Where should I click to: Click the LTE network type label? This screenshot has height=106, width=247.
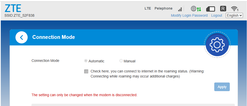pos(148,9)
